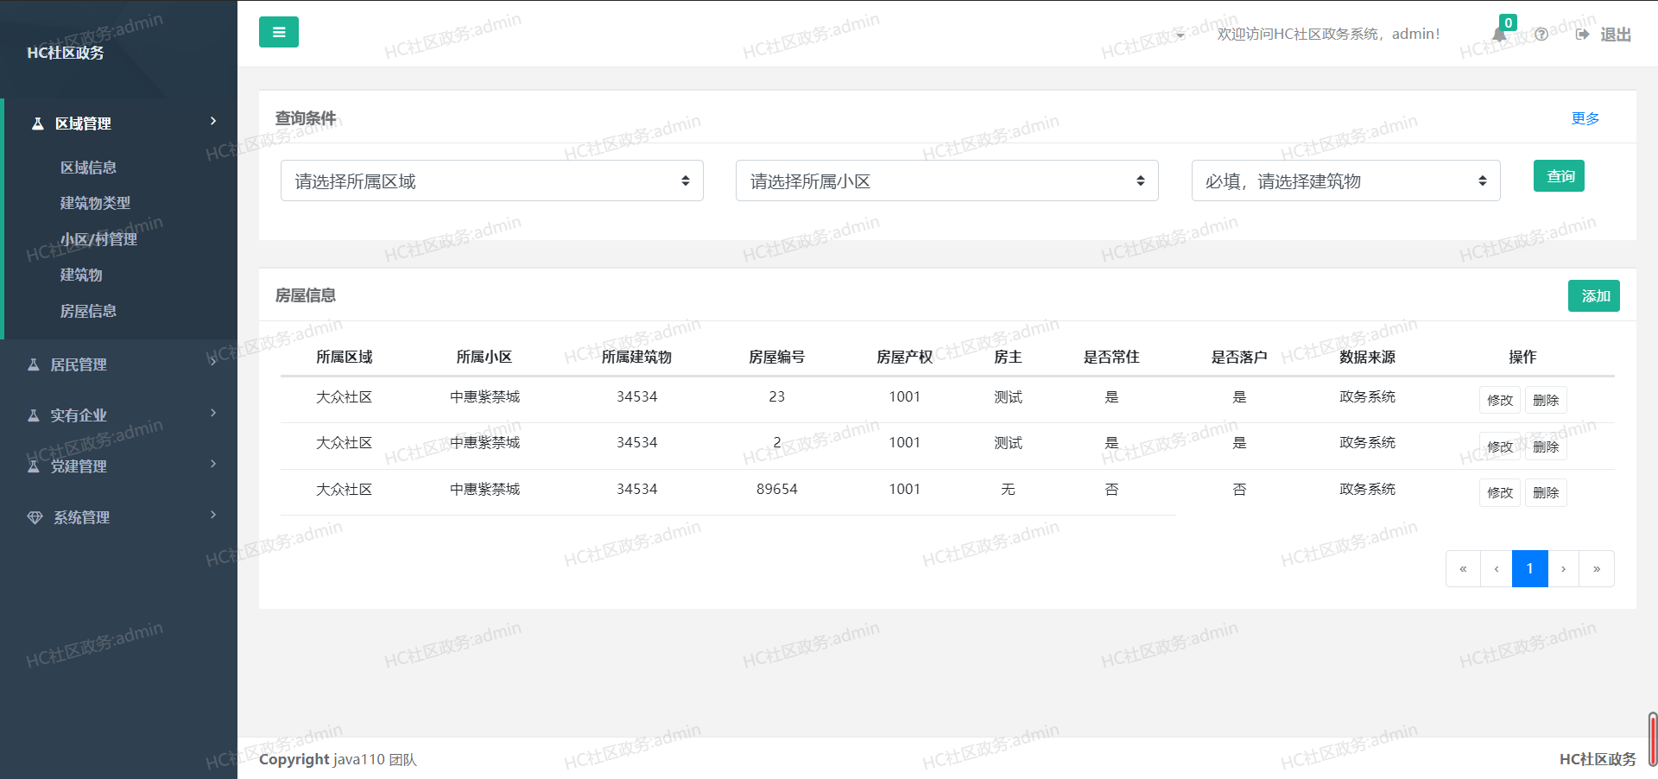This screenshot has width=1658, height=779.
Task: Click 修改 for house number 2
Action: tap(1500, 446)
